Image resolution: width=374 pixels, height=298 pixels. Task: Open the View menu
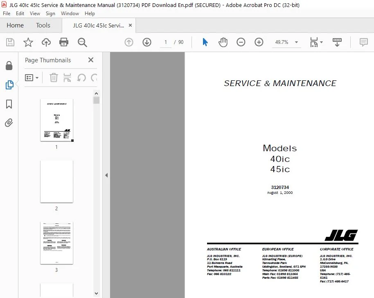(35, 14)
